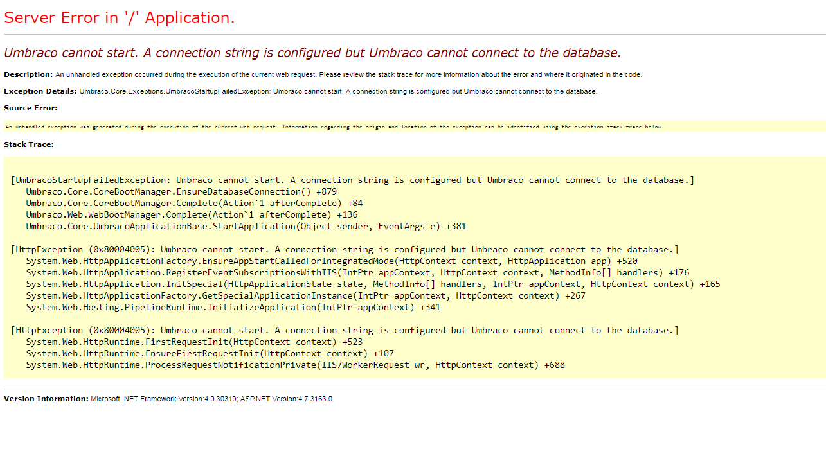This screenshot has height=454, width=826.
Task: Click the "Server Error in '/' Application." heading
Action: point(120,18)
